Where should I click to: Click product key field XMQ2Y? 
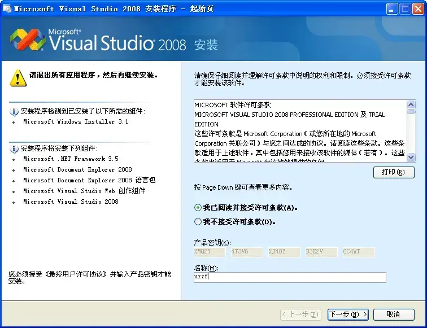pos(210,252)
